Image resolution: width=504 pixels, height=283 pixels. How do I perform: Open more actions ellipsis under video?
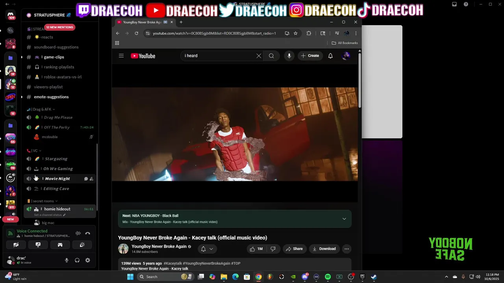coord(346,249)
